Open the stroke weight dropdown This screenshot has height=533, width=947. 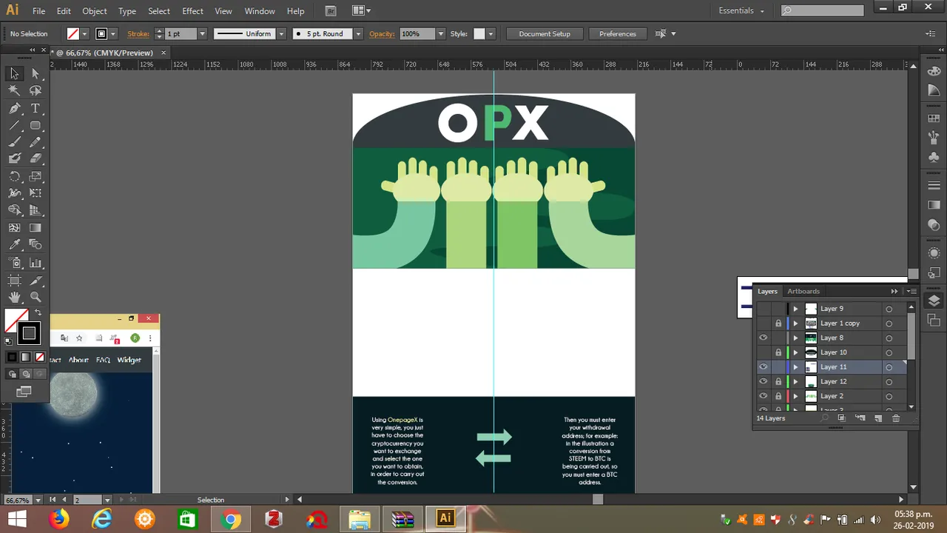(x=202, y=34)
